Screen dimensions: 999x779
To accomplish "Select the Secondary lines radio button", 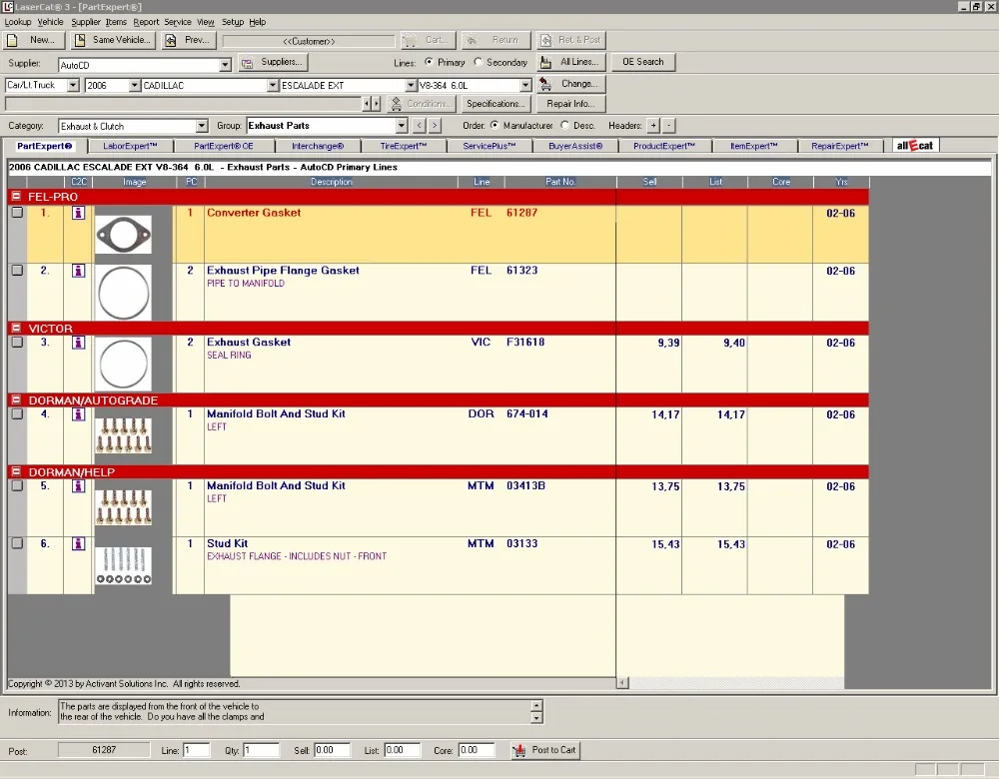I will (x=479, y=63).
